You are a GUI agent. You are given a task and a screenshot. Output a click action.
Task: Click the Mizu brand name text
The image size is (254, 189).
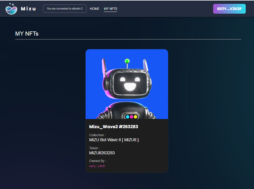(28, 9)
